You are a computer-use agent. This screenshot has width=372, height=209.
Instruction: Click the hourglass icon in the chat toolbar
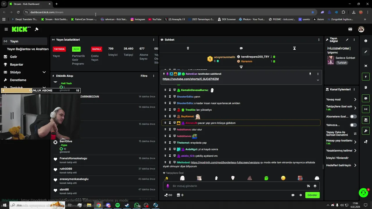pyautogui.click(x=294, y=48)
